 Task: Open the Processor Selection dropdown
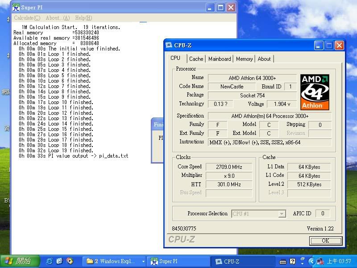[282, 214]
